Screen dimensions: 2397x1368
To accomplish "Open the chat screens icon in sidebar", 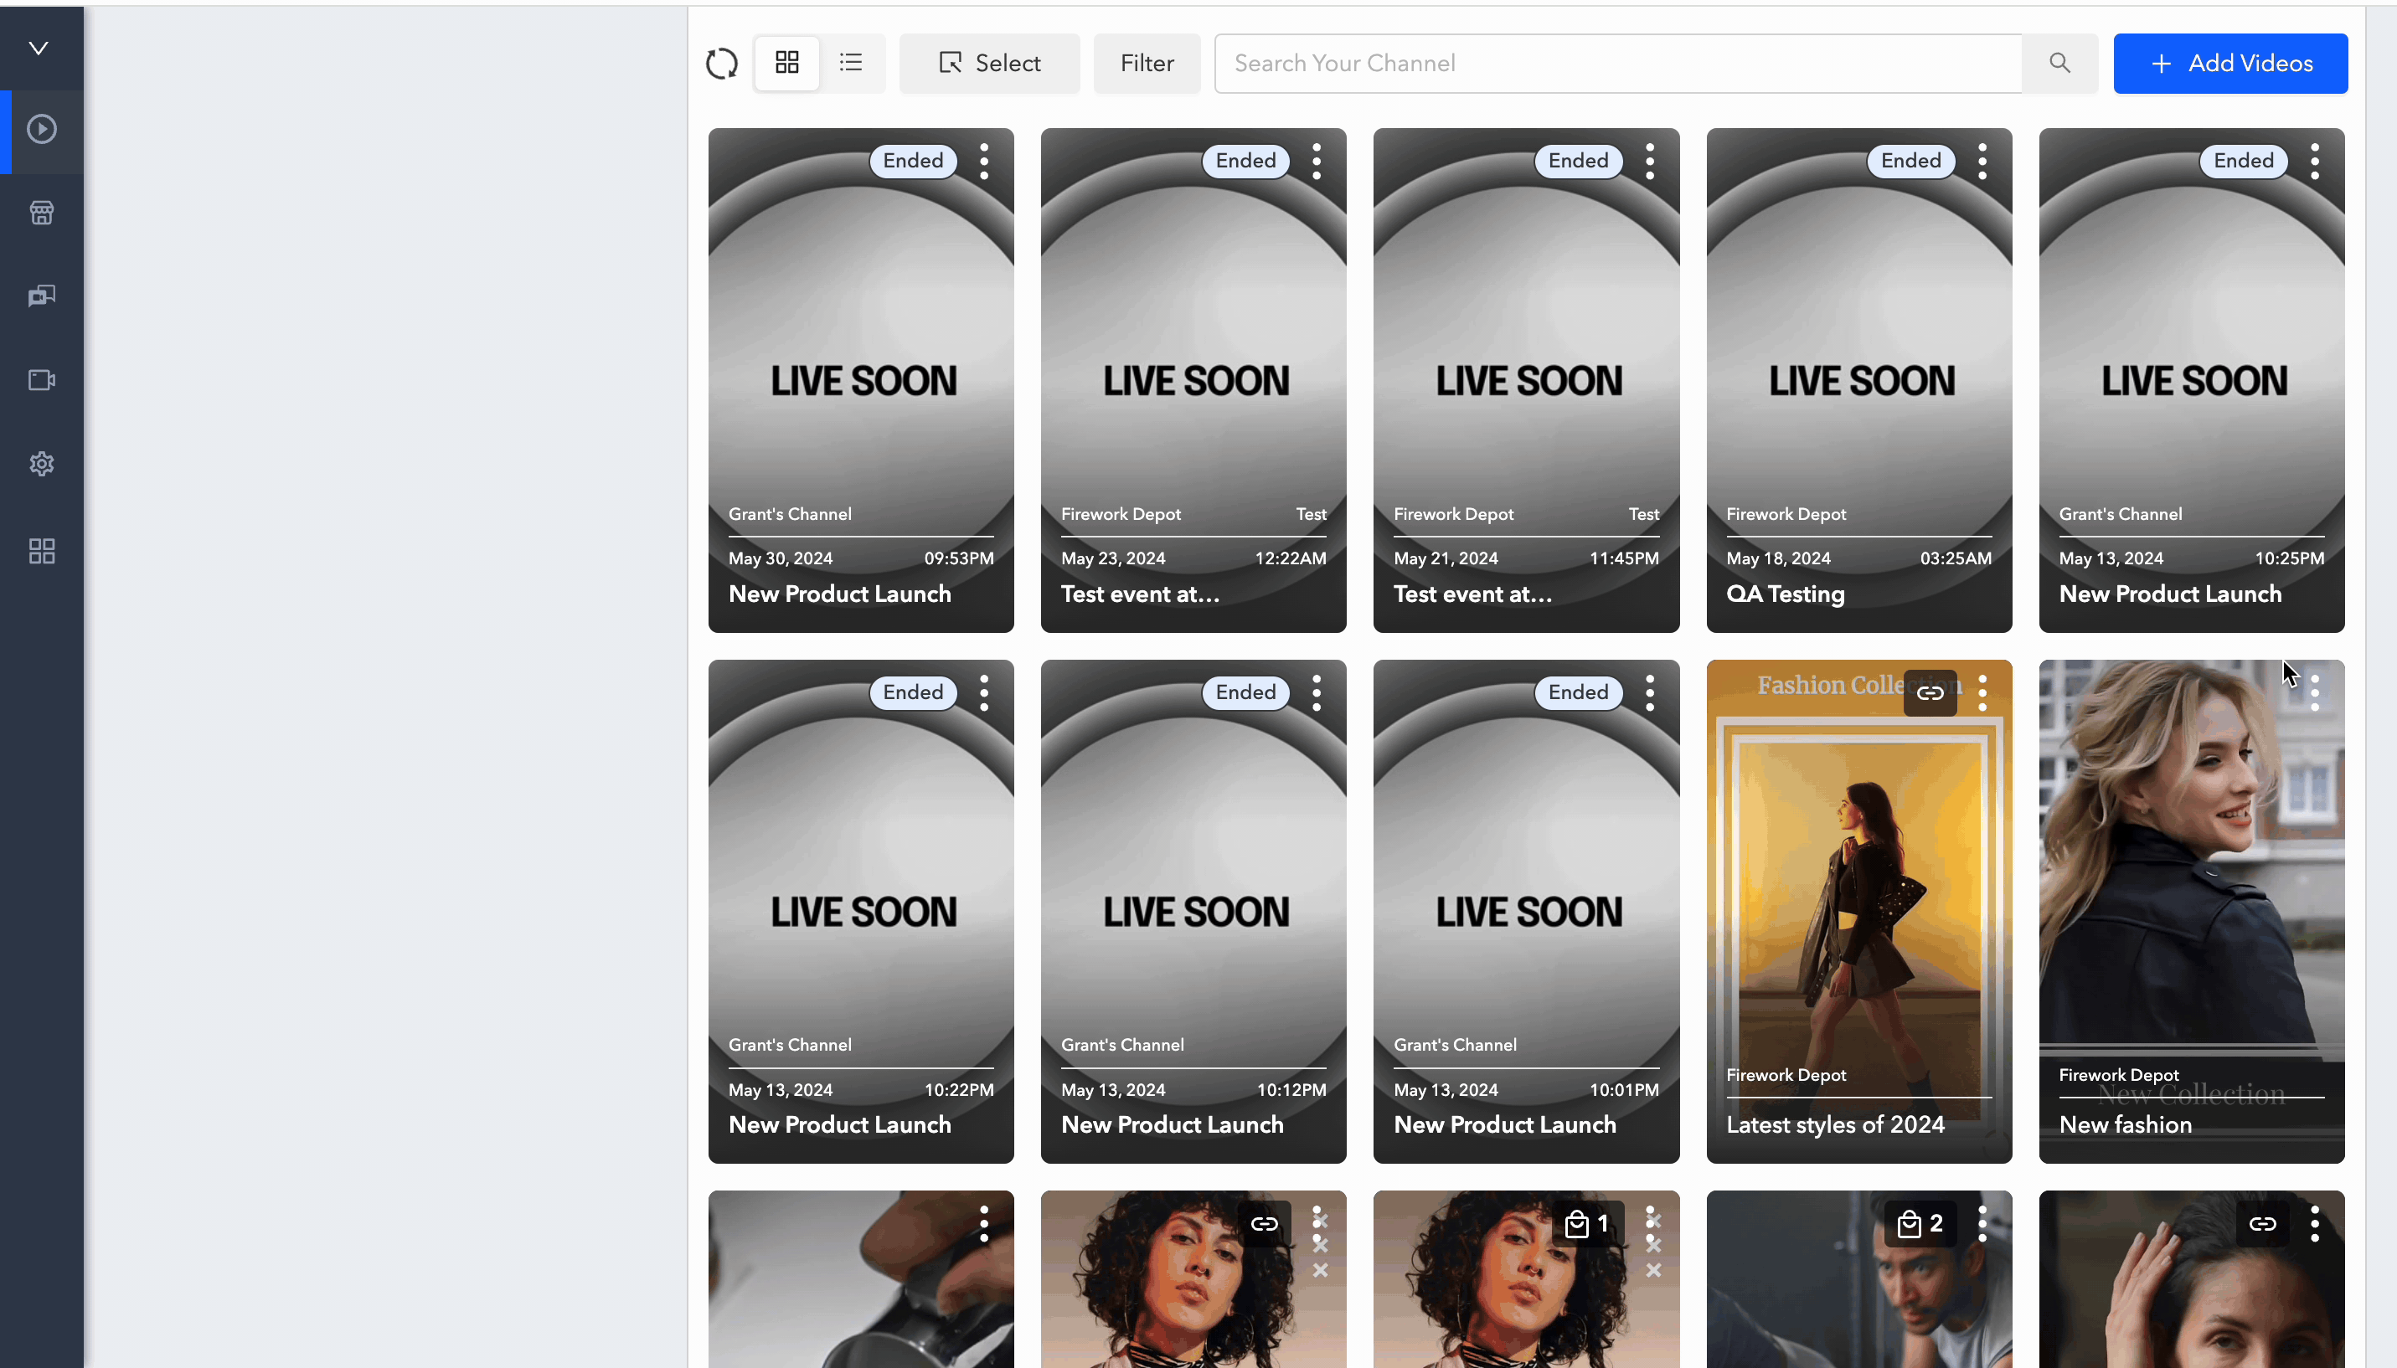I will point(41,297).
